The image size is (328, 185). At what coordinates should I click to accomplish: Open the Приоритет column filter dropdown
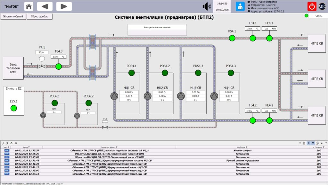click(x=324, y=147)
